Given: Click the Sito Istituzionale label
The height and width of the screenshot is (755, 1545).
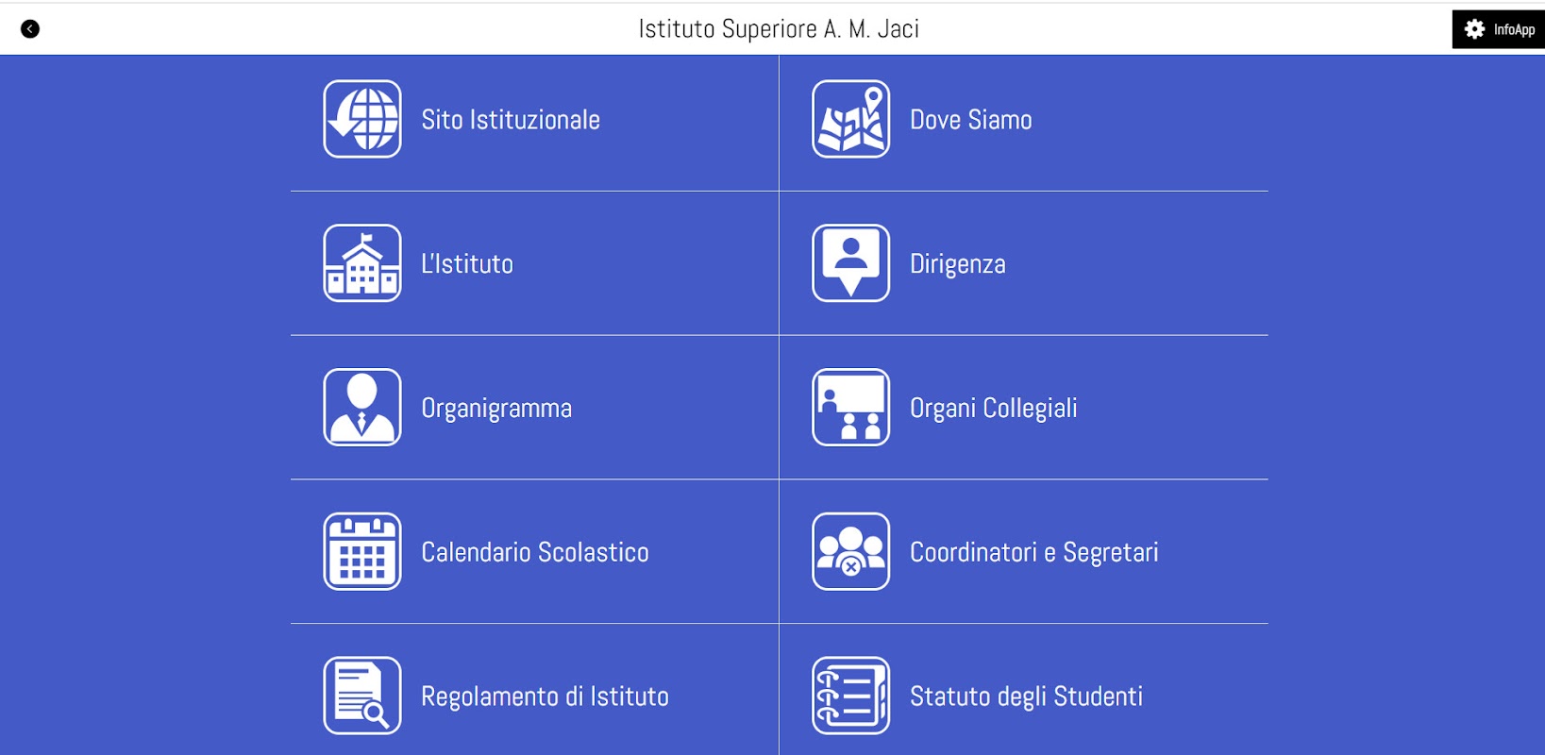Looking at the screenshot, I should pyautogui.click(x=511, y=120).
